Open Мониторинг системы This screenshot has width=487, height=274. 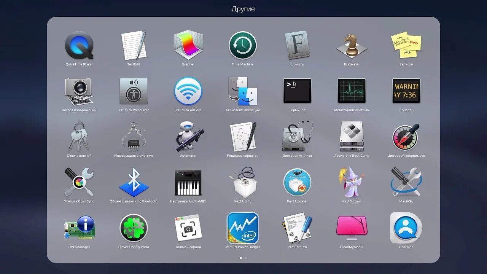click(352, 91)
